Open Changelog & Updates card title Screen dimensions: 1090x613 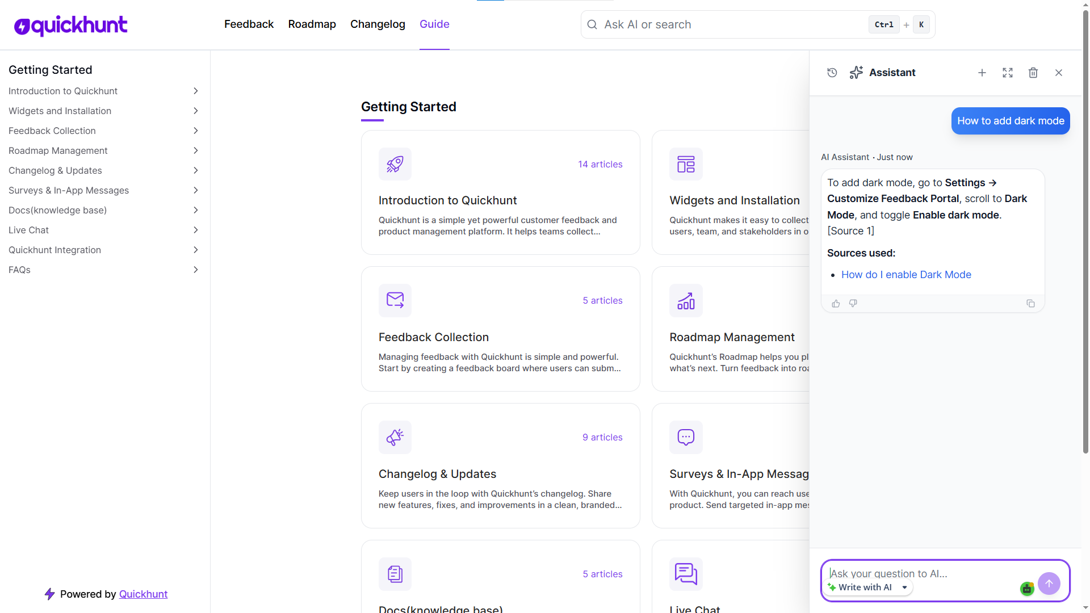pyautogui.click(x=437, y=474)
